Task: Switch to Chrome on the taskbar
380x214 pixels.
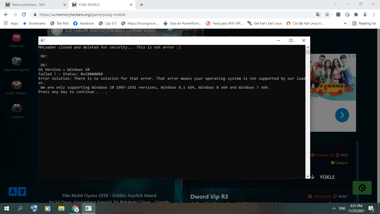Action: coord(75,208)
